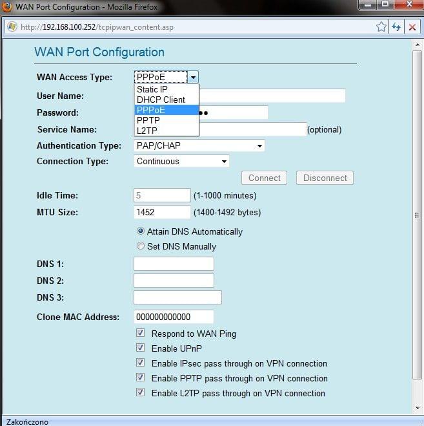Viewport: 424px width, 426px height.
Task: Choose DHCP Client from the list
Action: click(x=161, y=100)
